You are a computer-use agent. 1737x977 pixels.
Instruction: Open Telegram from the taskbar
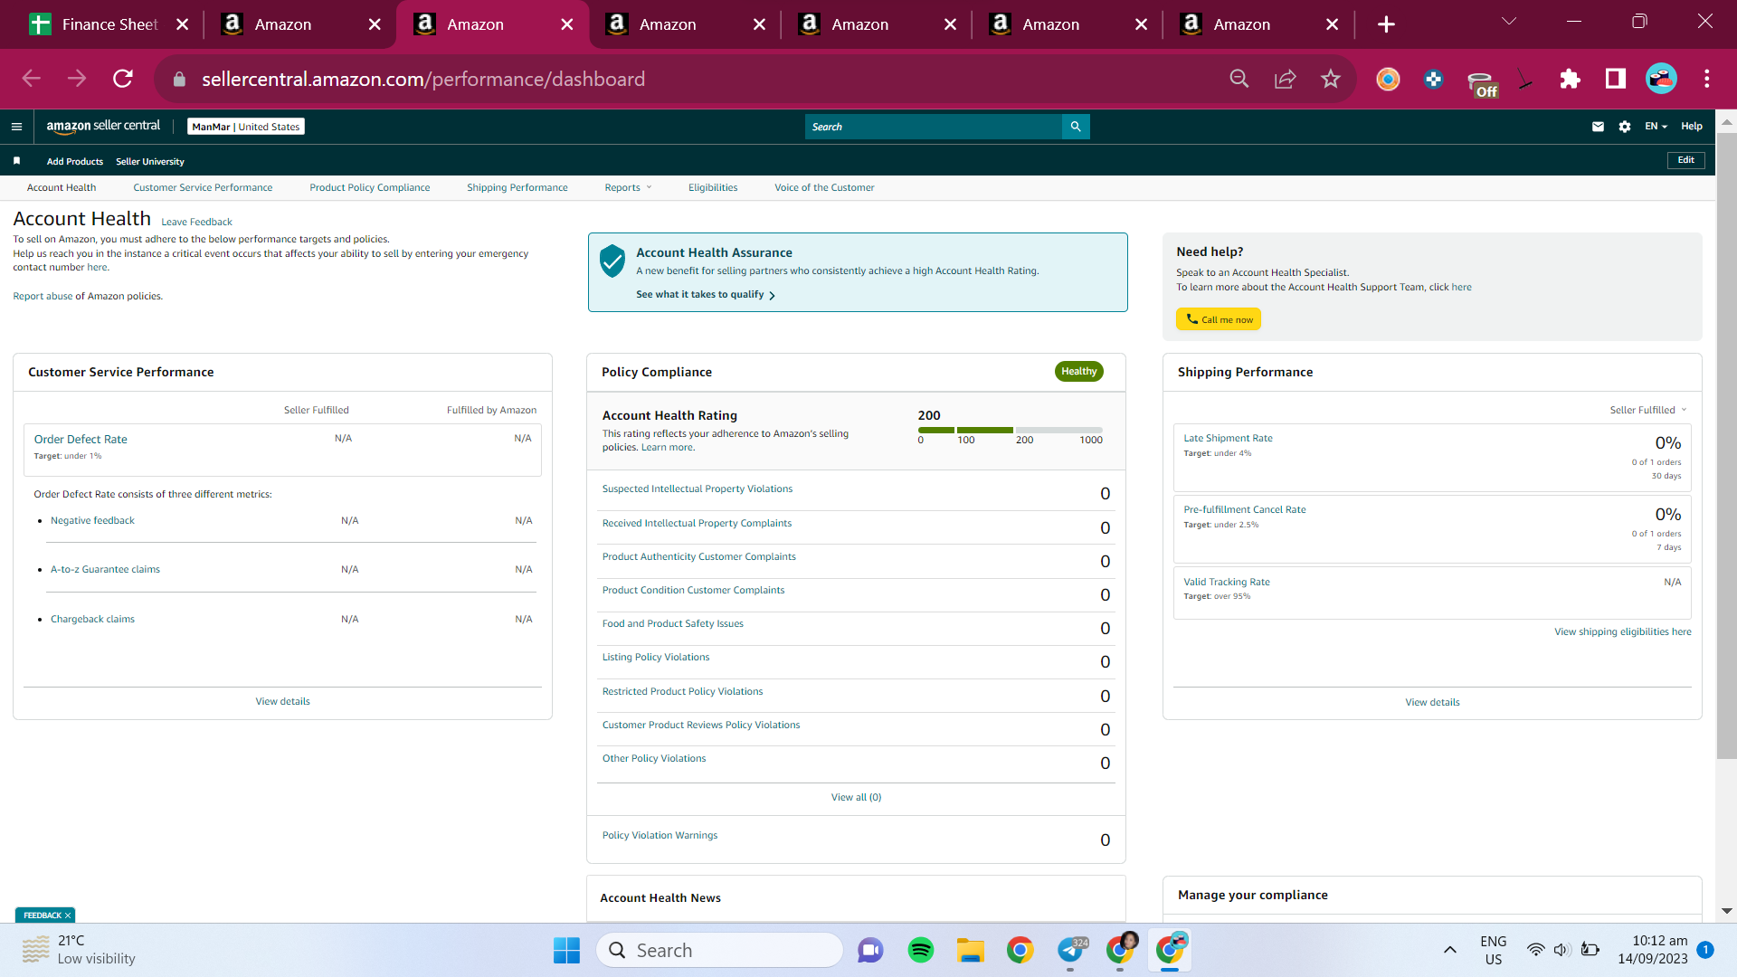[1071, 950]
